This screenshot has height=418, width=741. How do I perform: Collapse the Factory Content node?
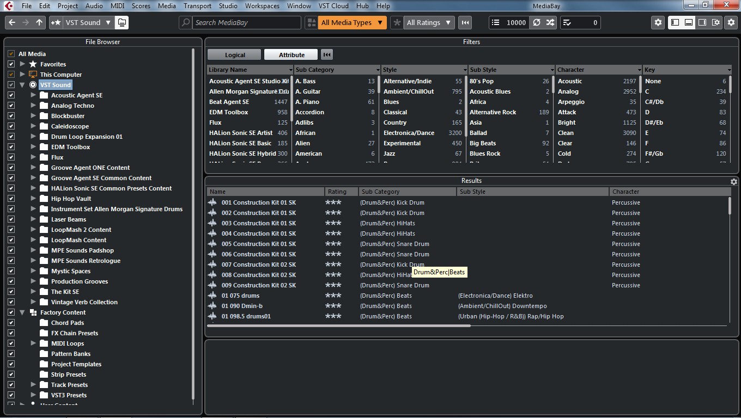pyautogui.click(x=22, y=312)
